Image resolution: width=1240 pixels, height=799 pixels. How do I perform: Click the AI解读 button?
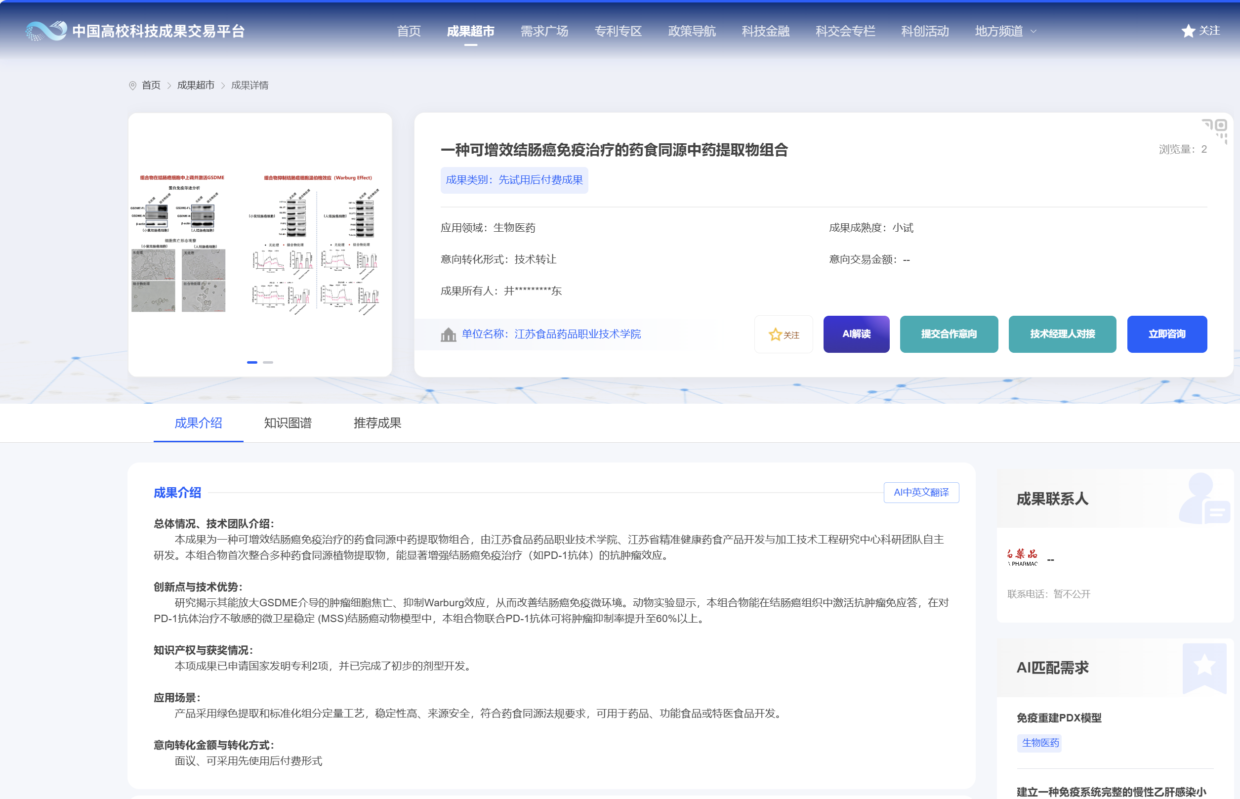856,334
